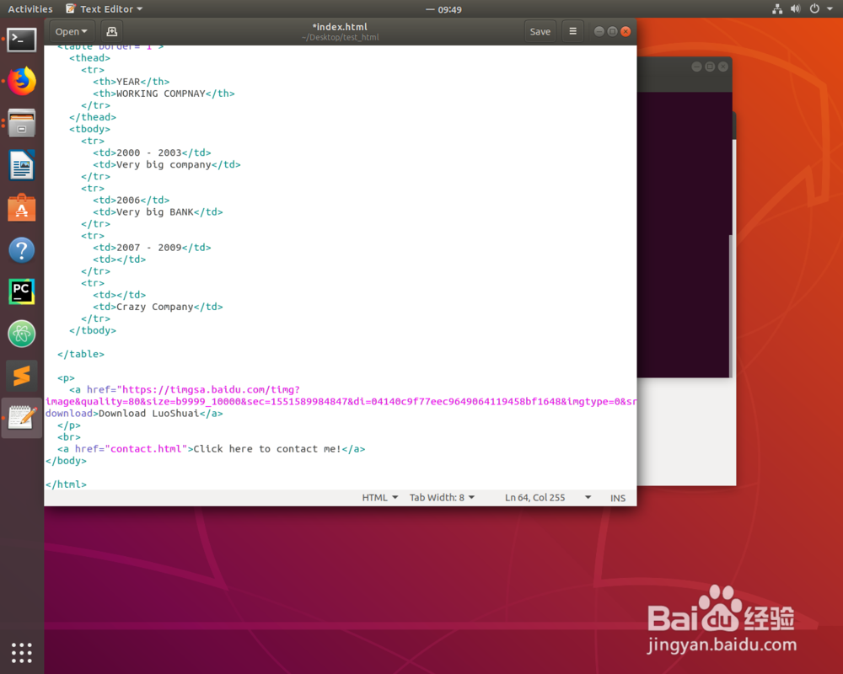843x674 pixels.
Task: Place cursor on the <tbody> opening tag
Action: [90, 129]
